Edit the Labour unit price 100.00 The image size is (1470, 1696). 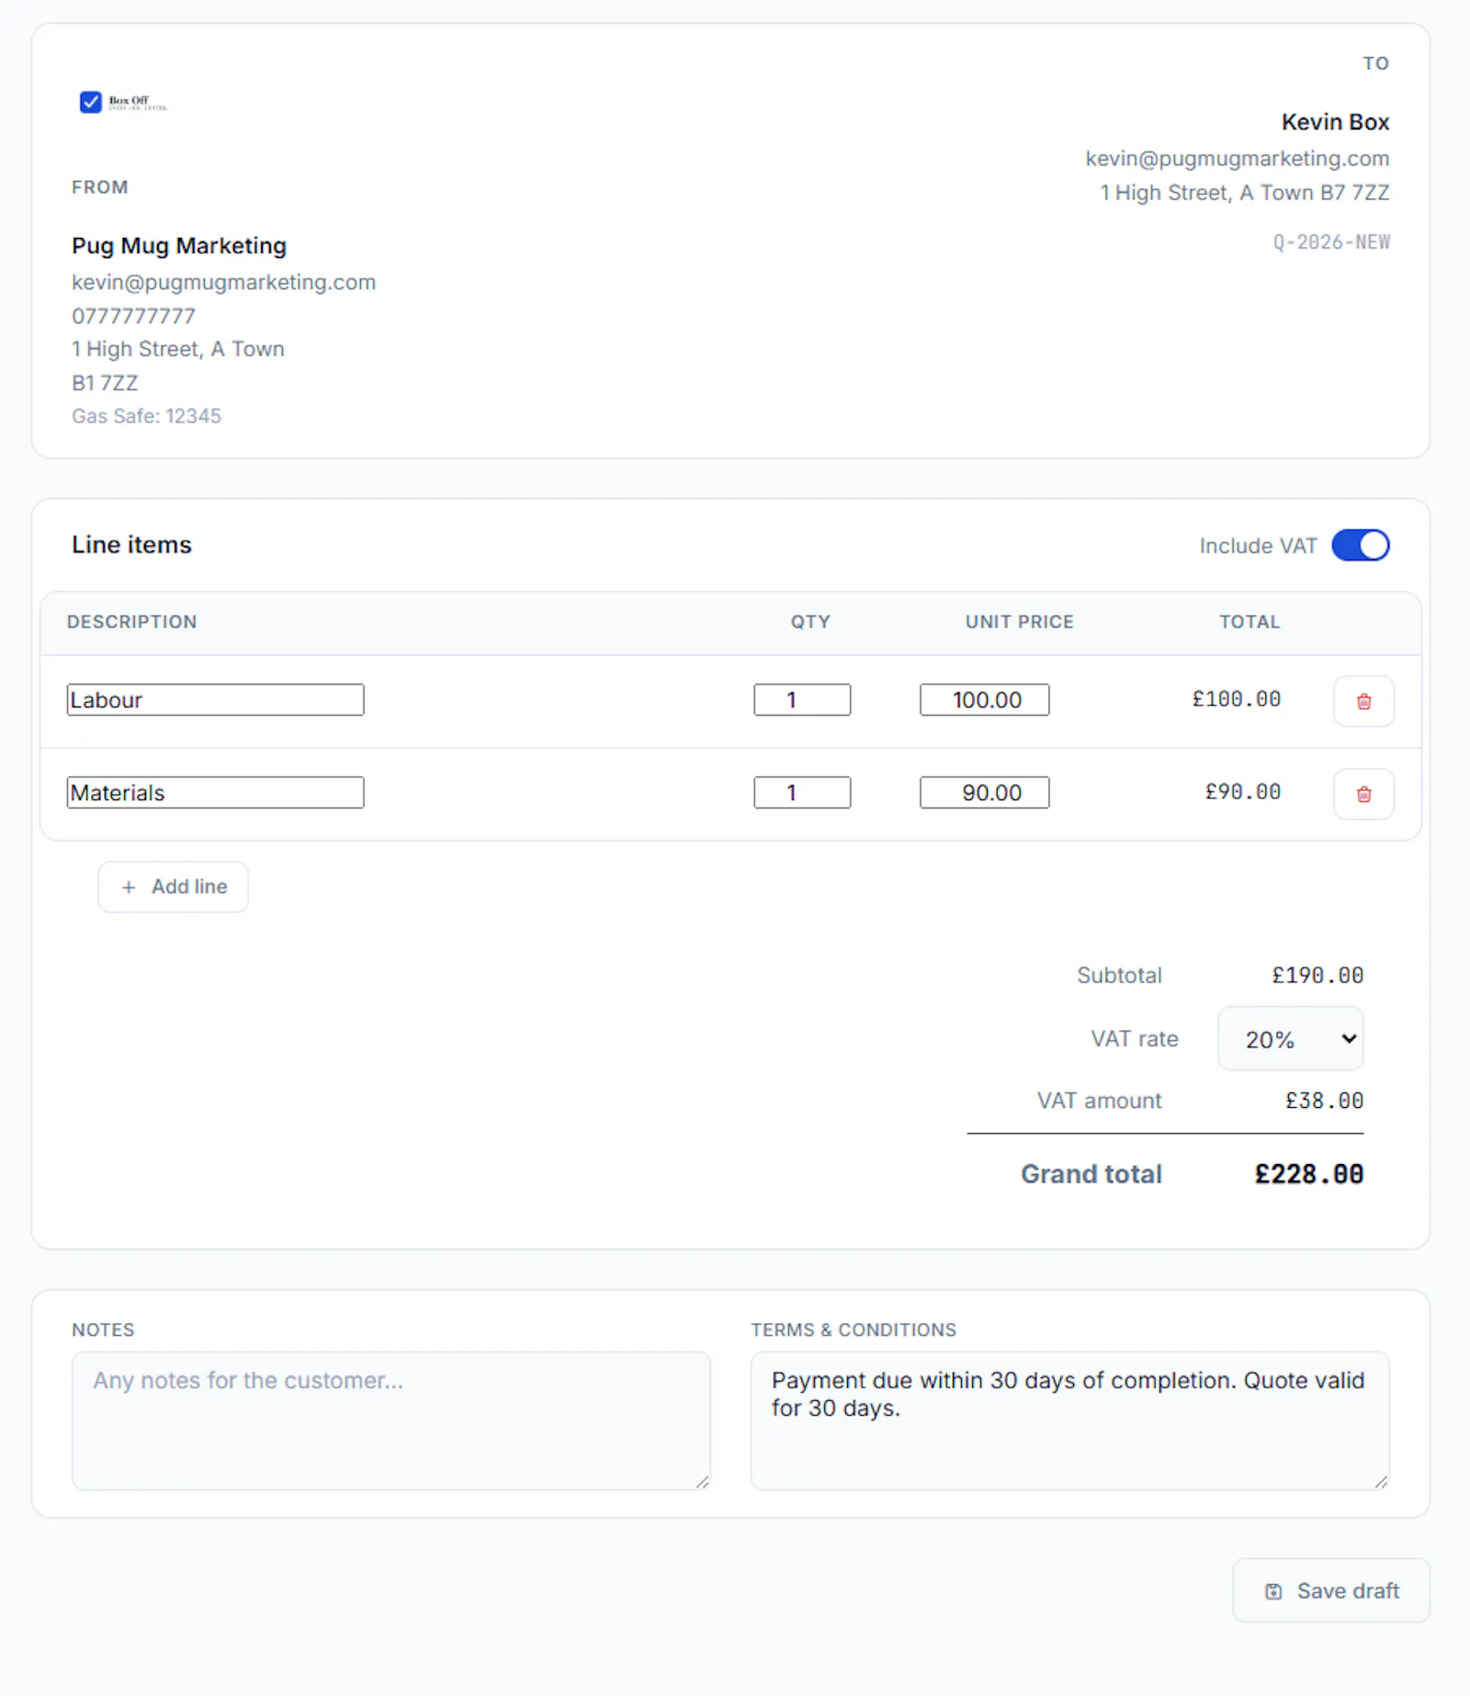pyautogui.click(x=984, y=700)
